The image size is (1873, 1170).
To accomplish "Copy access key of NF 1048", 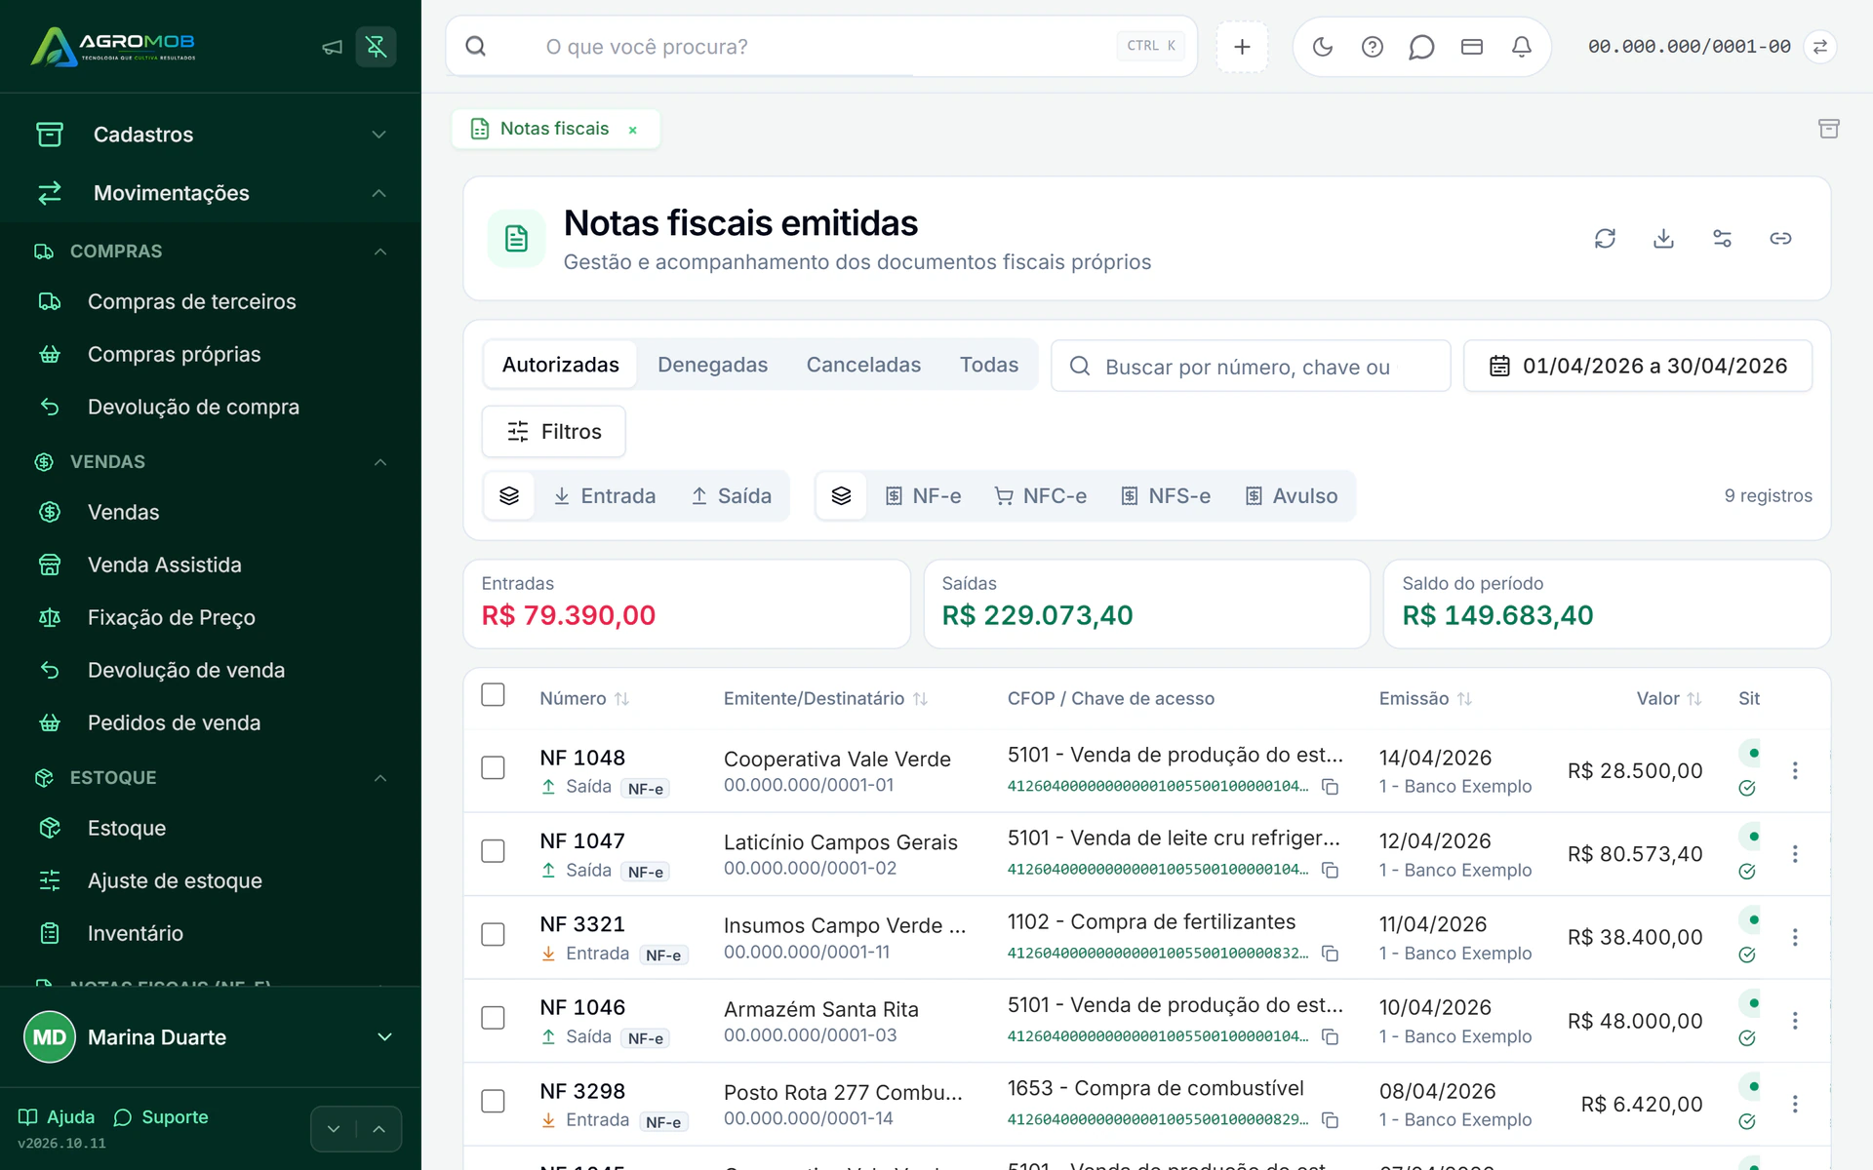I will coord(1330,787).
